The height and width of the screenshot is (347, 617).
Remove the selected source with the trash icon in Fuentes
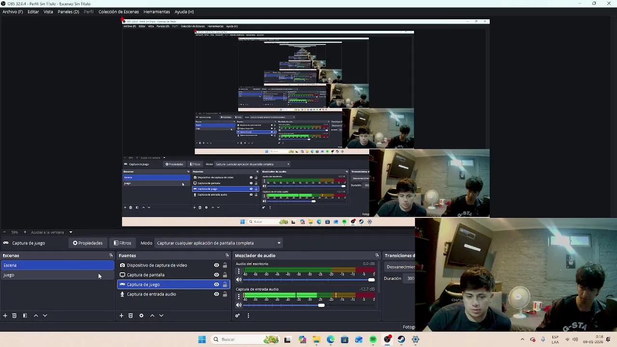tap(131, 316)
